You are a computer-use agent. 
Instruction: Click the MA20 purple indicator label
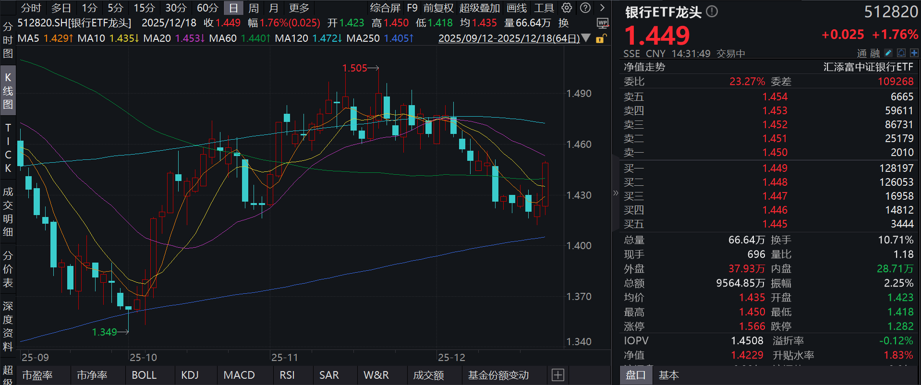pos(174,38)
